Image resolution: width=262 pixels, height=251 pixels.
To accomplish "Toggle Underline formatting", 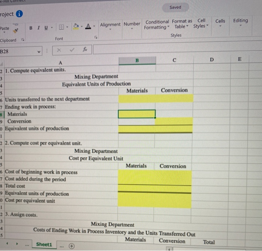I will (x=46, y=28).
